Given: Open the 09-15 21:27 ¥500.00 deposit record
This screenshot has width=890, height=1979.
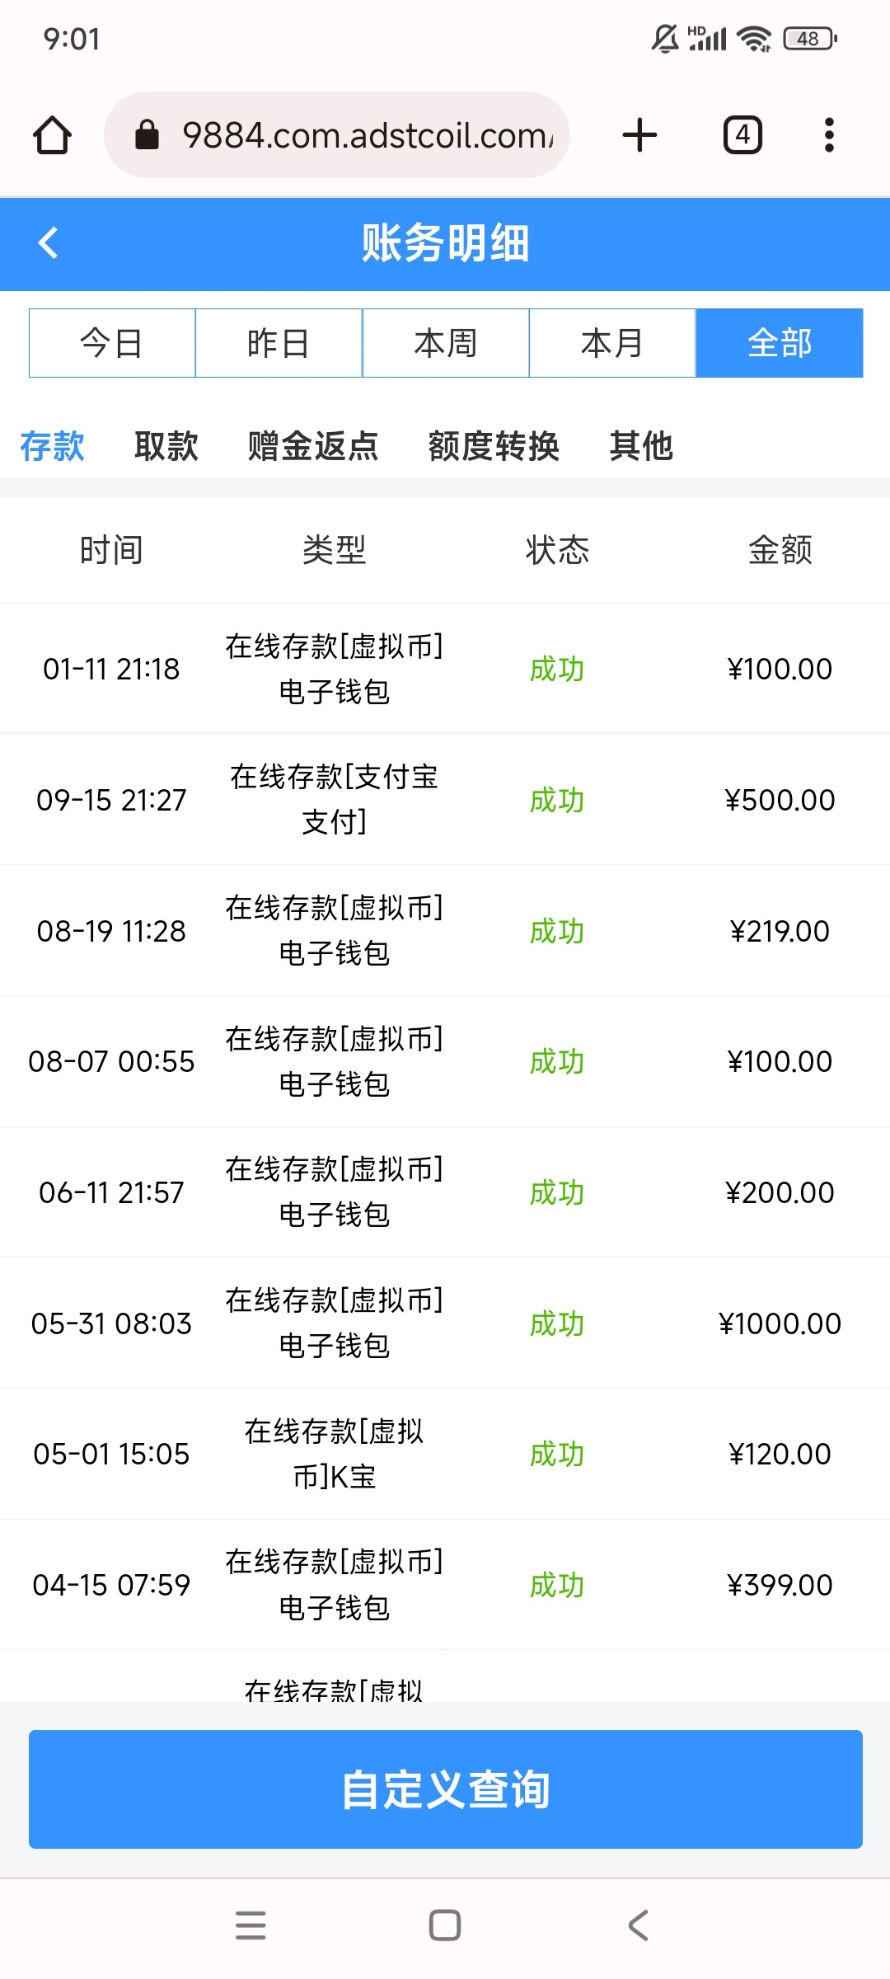Looking at the screenshot, I should (445, 799).
